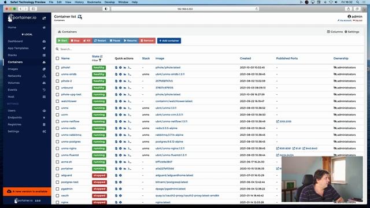Click into the container Search field
370x208 pixels.
tap(209, 49)
